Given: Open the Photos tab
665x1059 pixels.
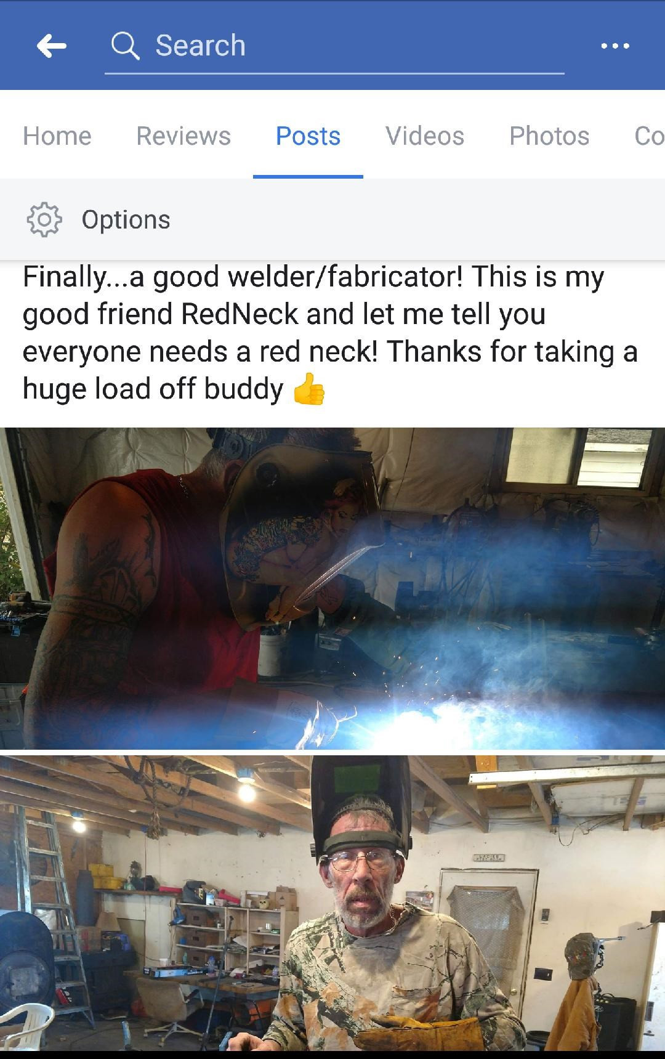Looking at the screenshot, I should click(549, 136).
